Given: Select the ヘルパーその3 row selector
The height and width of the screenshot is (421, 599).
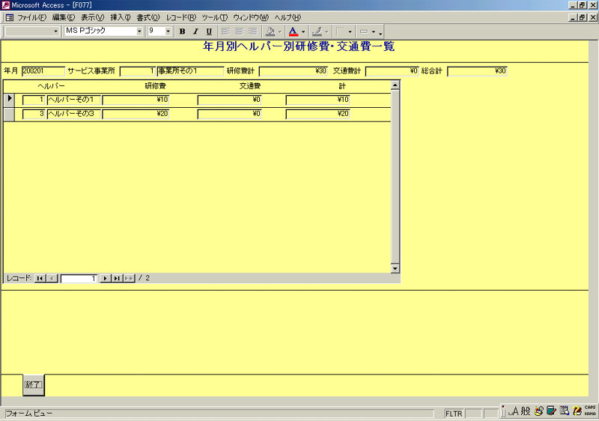Looking at the screenshot, I should coord(9,114).
